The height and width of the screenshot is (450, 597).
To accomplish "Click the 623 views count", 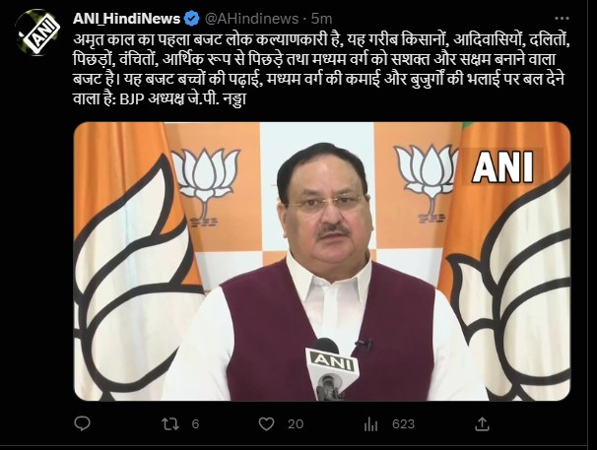I will coord(403,423).
